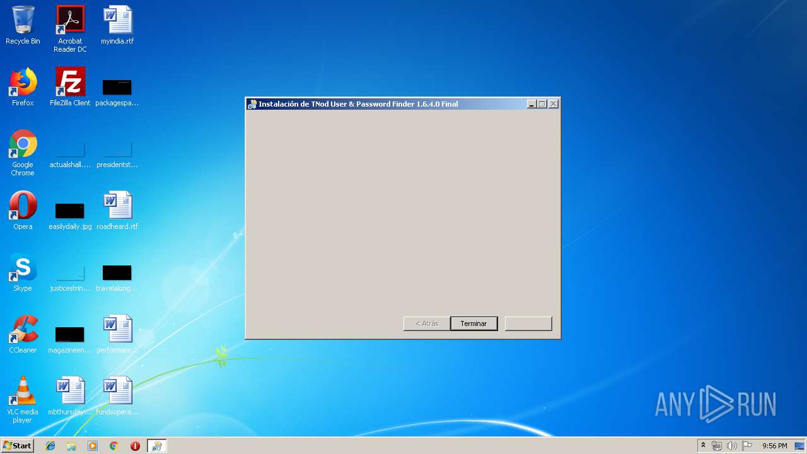807x454 pixels.
Task: Select the travelalong... file icon
Action: click(117, 277)
